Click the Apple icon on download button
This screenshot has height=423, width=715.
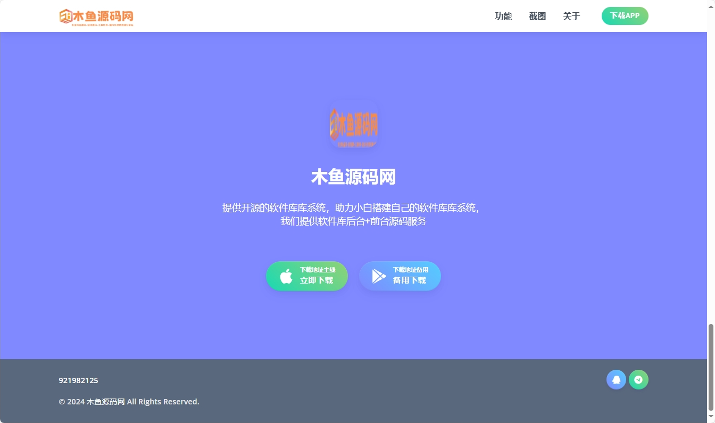[x=286, y=276]
